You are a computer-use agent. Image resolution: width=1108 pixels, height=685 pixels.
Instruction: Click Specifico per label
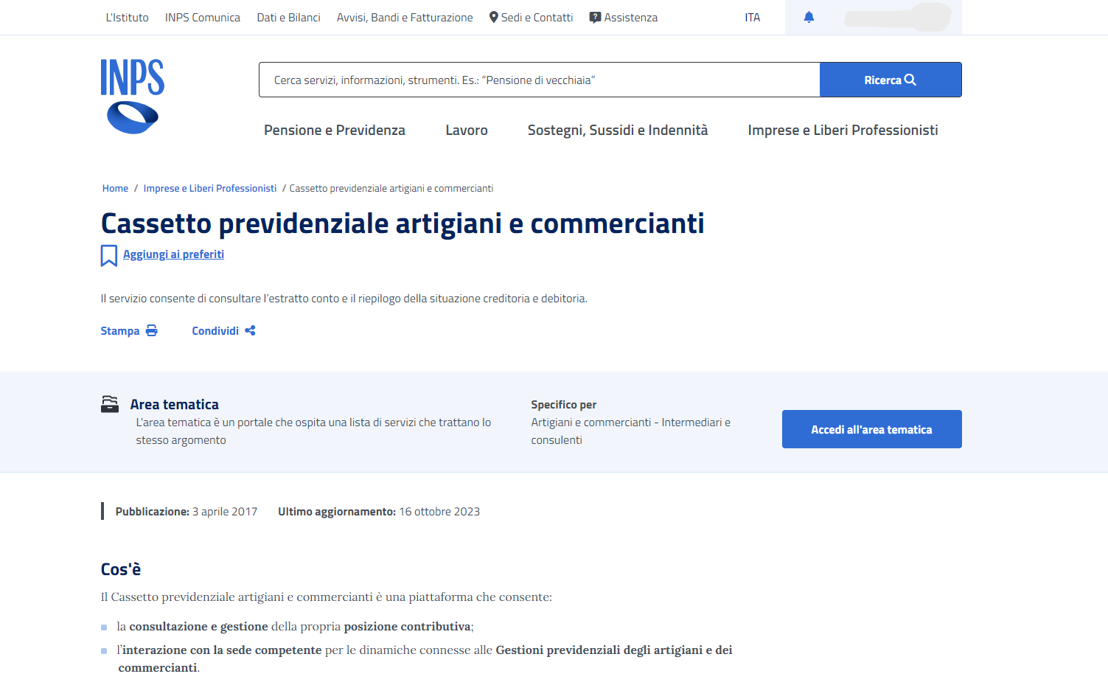pyautogui.click(x=564, y=404)
